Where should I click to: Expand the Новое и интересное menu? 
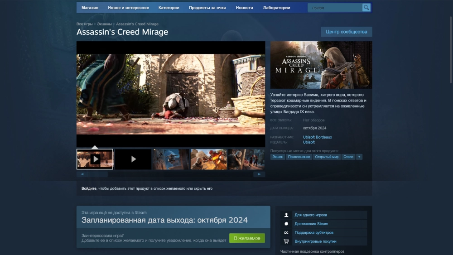pyautogui.click(x=128, y=8)
